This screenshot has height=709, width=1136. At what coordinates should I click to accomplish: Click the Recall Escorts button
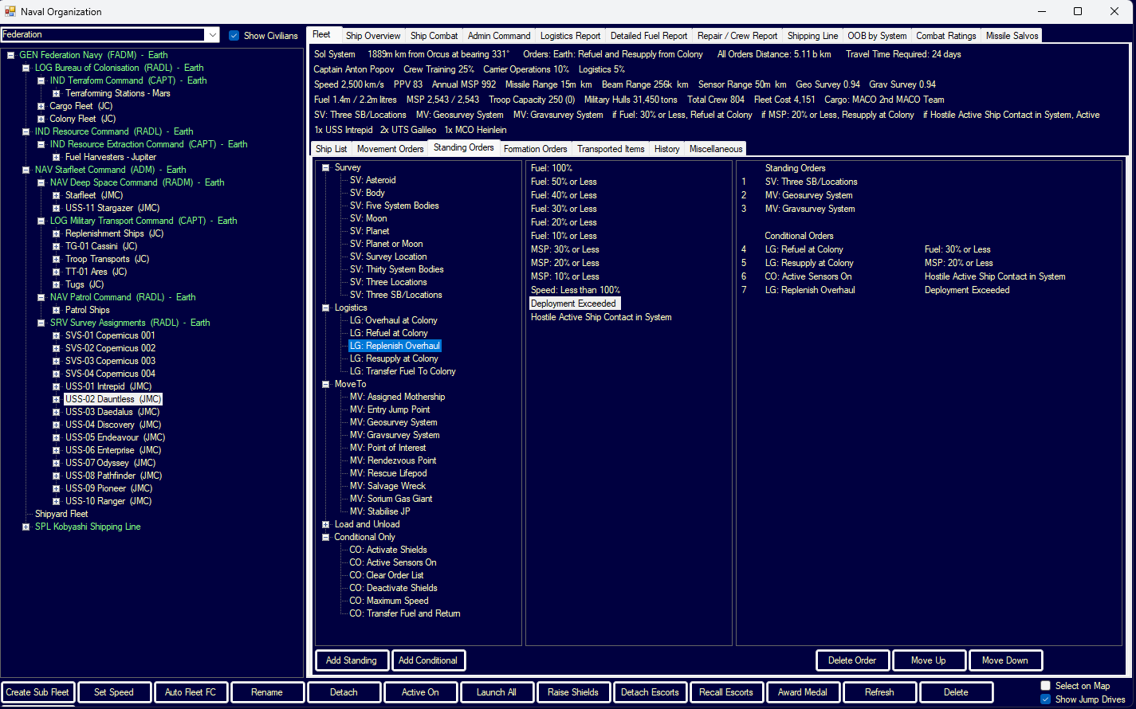pyautogui.click(x=726, y=692)
